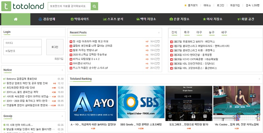The image size is (263, 133).
Task: Open notice 포인트관련 변경사항 안내
Action: click(x=21, y=88)
